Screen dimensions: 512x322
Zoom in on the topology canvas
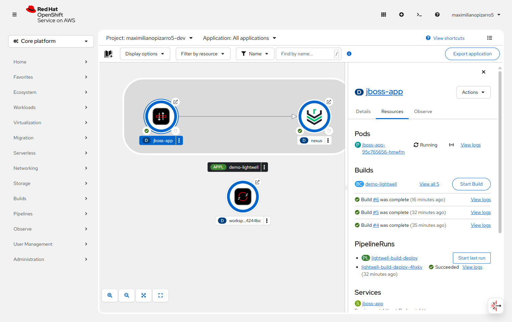pos(110,295)
